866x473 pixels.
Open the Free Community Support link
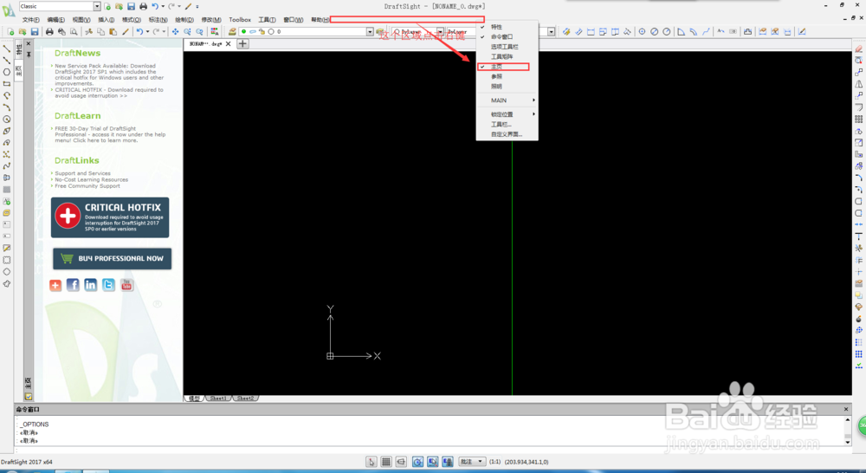coord(87,185)
